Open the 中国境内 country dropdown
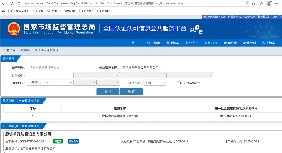Viewport: 282px width, 153px height. tap(38, 82)
